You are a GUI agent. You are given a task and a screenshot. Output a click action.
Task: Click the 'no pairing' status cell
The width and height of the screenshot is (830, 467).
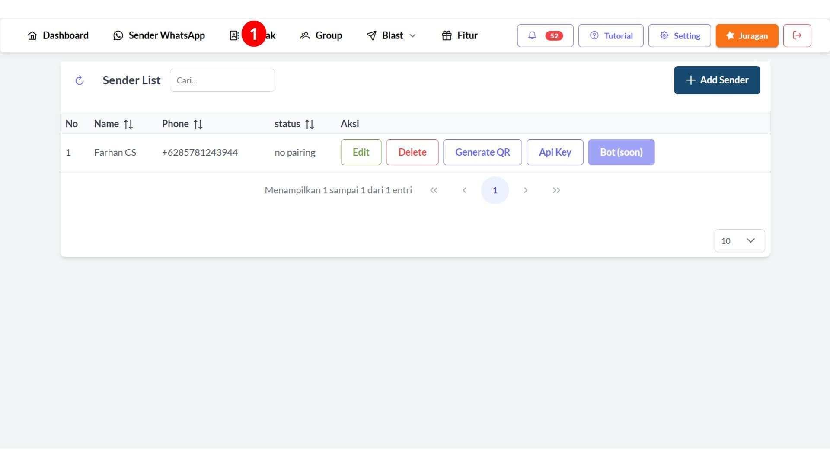[295, 153]
